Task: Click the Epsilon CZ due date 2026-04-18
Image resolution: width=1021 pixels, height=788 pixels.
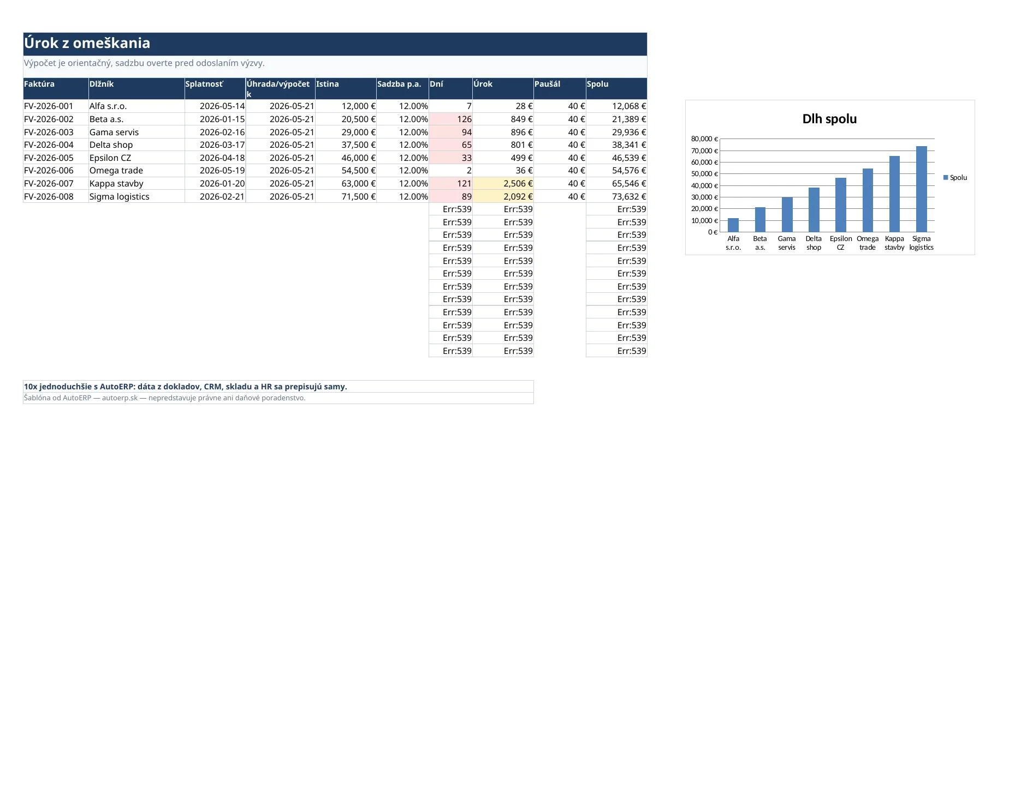Action: click(x=215, y=158)
